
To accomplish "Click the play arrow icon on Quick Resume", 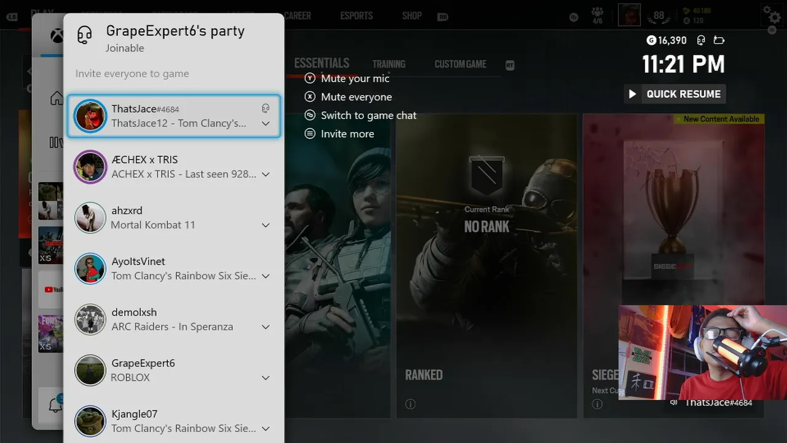I will tap(632, 94).
